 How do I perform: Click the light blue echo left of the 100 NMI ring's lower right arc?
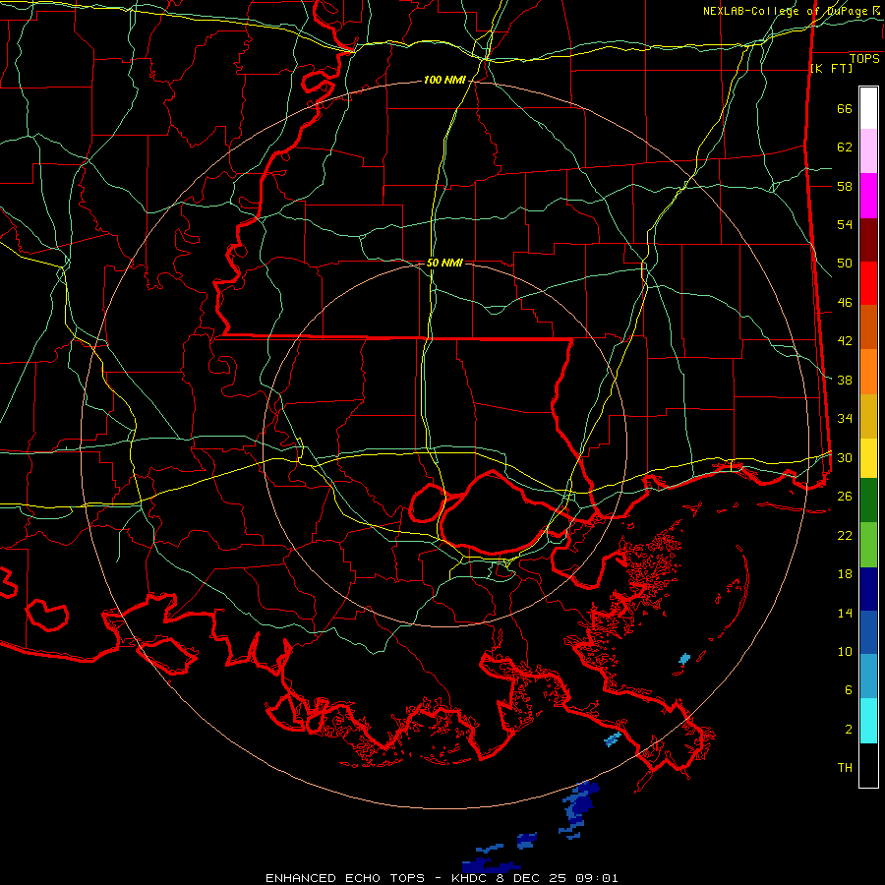click(x=684, y=658)
